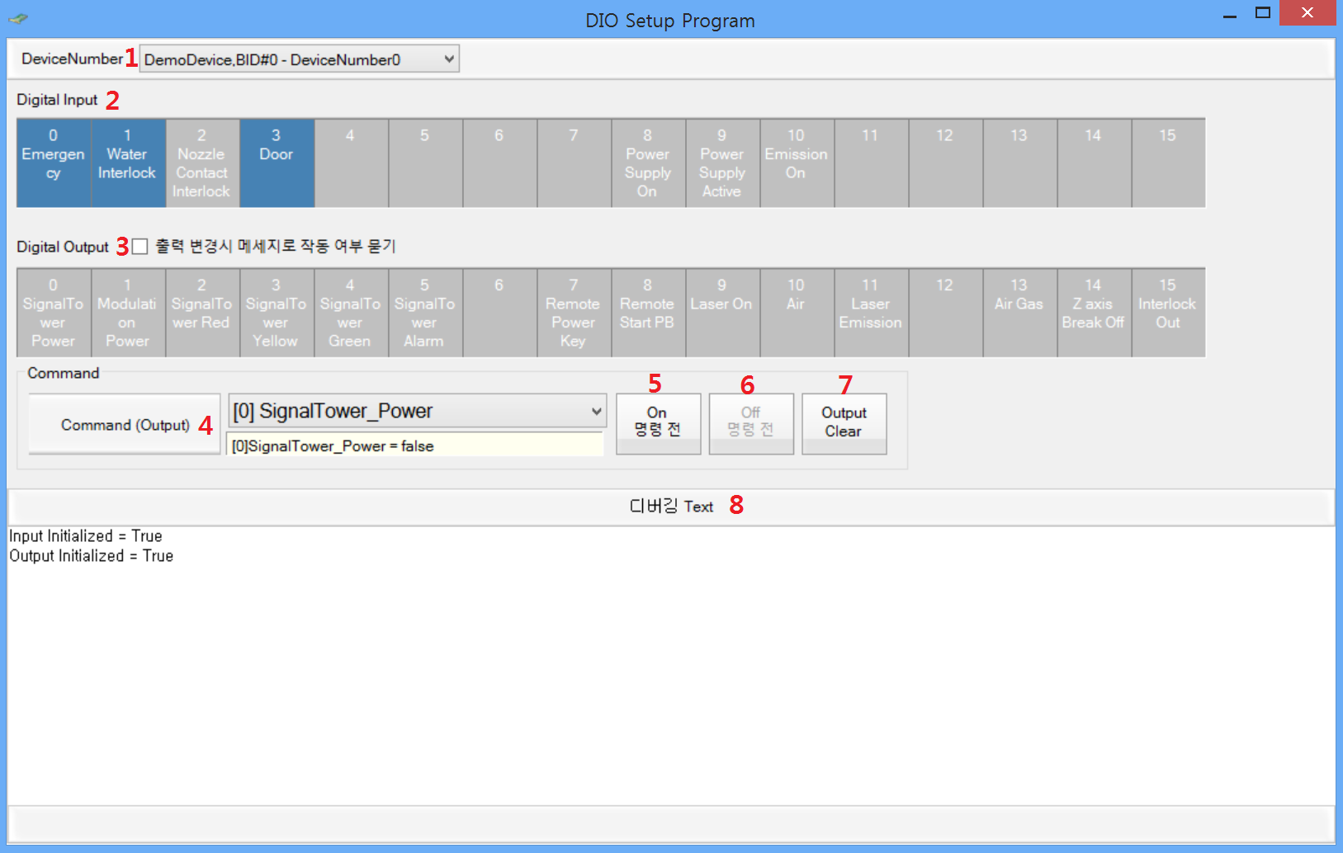
Task: Toggle output 0 SignalTower Power tile
Action: click(x=54, y=313)
